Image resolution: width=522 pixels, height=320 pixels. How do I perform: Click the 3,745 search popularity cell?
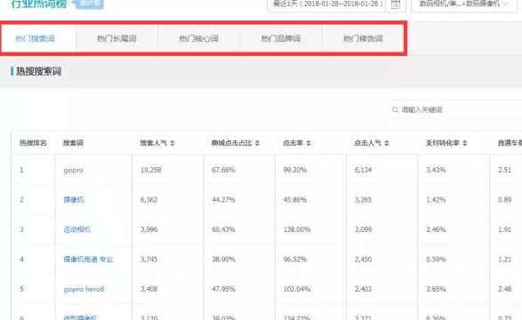[x=149, y=260]
